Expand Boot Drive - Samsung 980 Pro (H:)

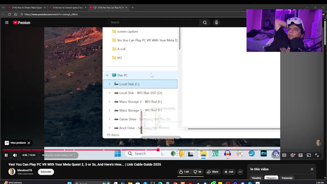[109, 128]
